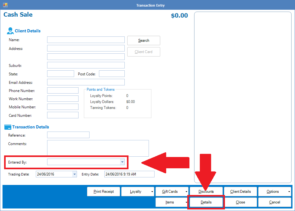The image size is (295, 211).
Task: Click the Details button
Action: click(x=206, y=202)
